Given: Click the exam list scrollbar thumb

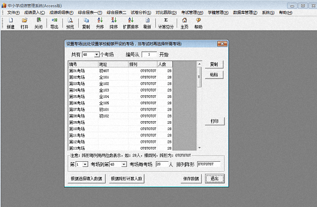Looking at the screenshot, I should tap(199, 77).
